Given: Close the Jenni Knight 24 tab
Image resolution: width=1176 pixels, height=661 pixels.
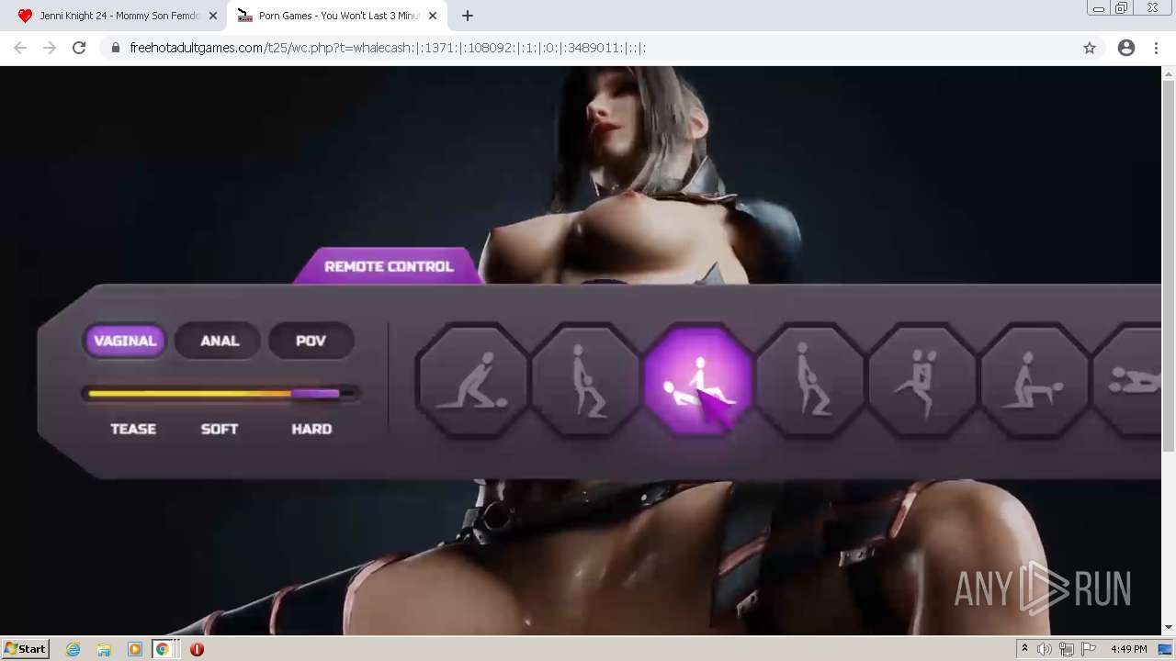Looking at the screenshot, I should tap(213, 16).
